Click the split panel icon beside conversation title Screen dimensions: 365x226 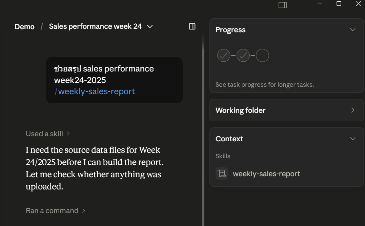click(x=192, y=26)
